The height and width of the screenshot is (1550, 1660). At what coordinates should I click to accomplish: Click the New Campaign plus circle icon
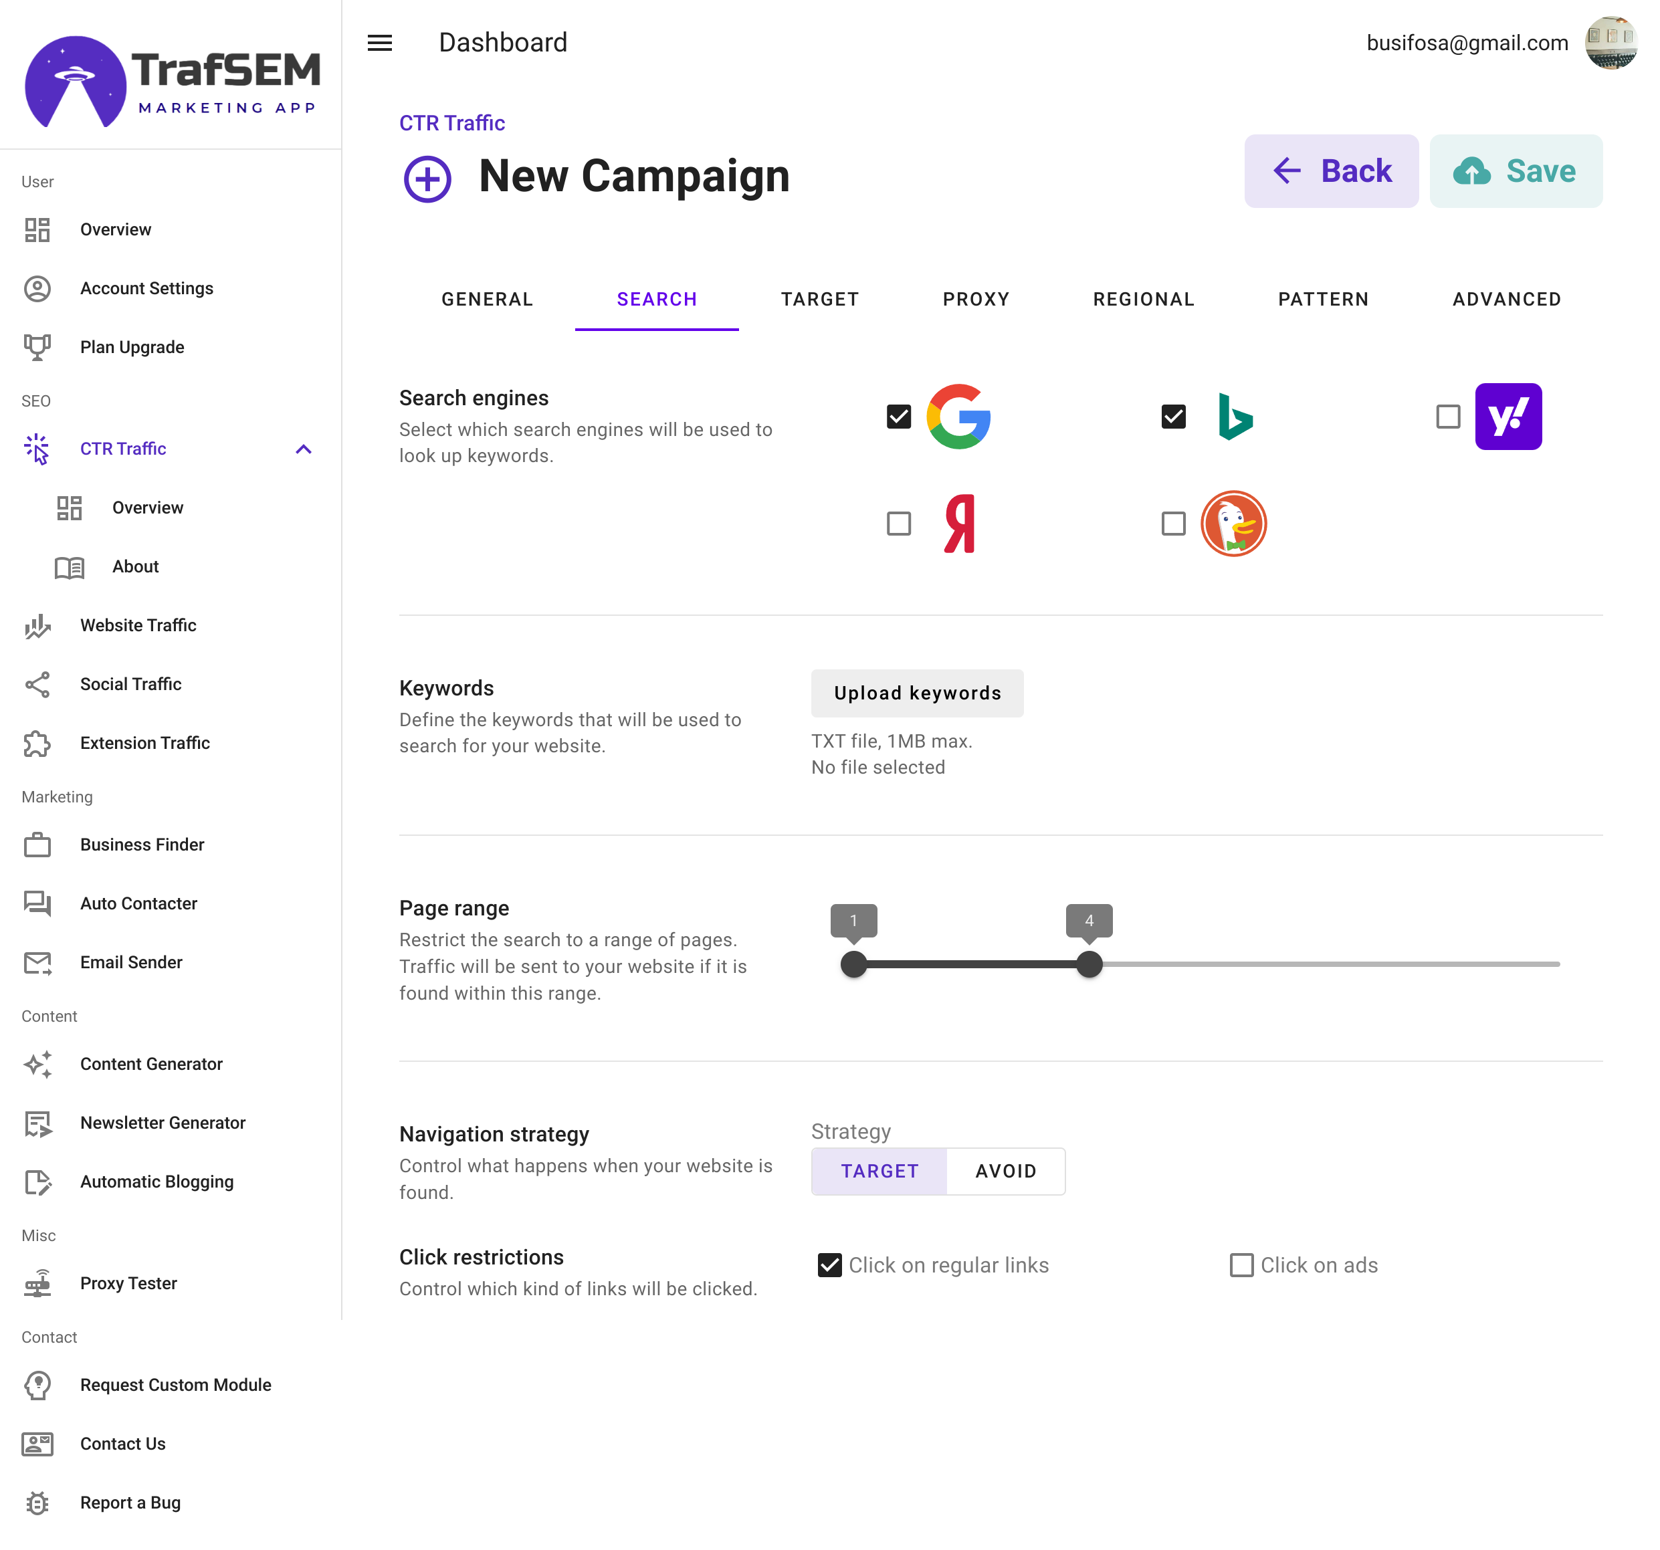coord(427,178)
